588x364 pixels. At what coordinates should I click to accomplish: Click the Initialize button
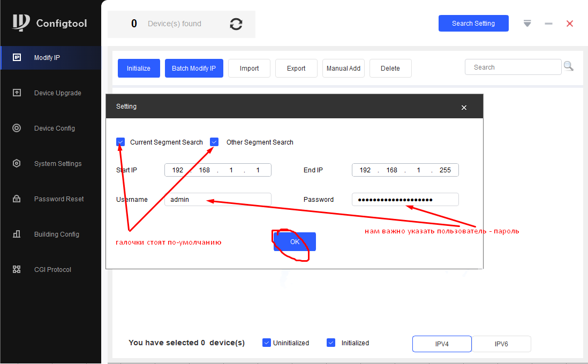[139, 68]
